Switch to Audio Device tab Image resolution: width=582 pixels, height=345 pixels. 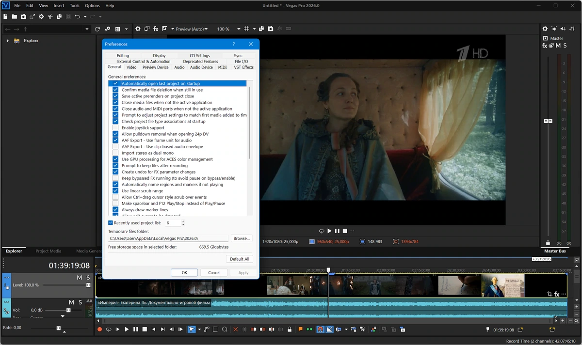[201, 67]
